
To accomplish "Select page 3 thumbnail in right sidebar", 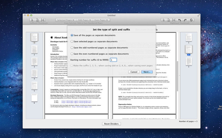I will coord(189,62).
